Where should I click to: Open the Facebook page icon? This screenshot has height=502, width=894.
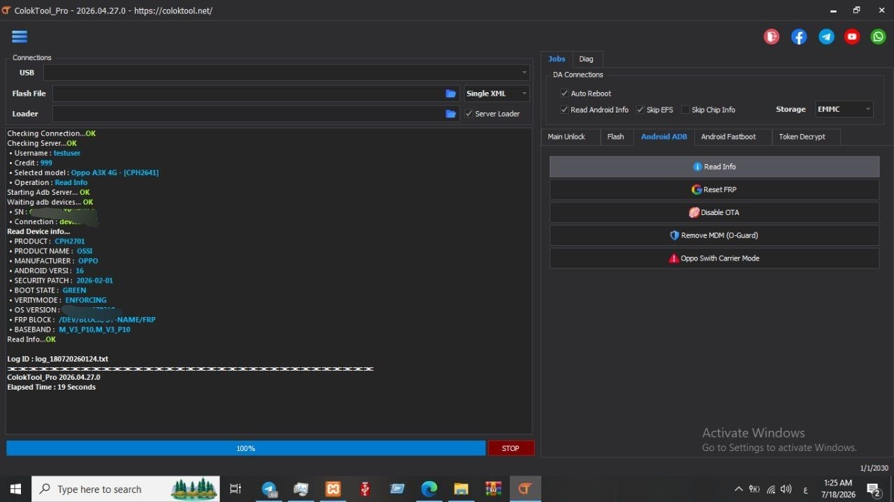[x=799, y=37]
